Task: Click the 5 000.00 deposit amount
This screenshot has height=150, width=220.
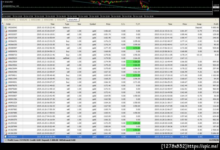Action: 215,27
